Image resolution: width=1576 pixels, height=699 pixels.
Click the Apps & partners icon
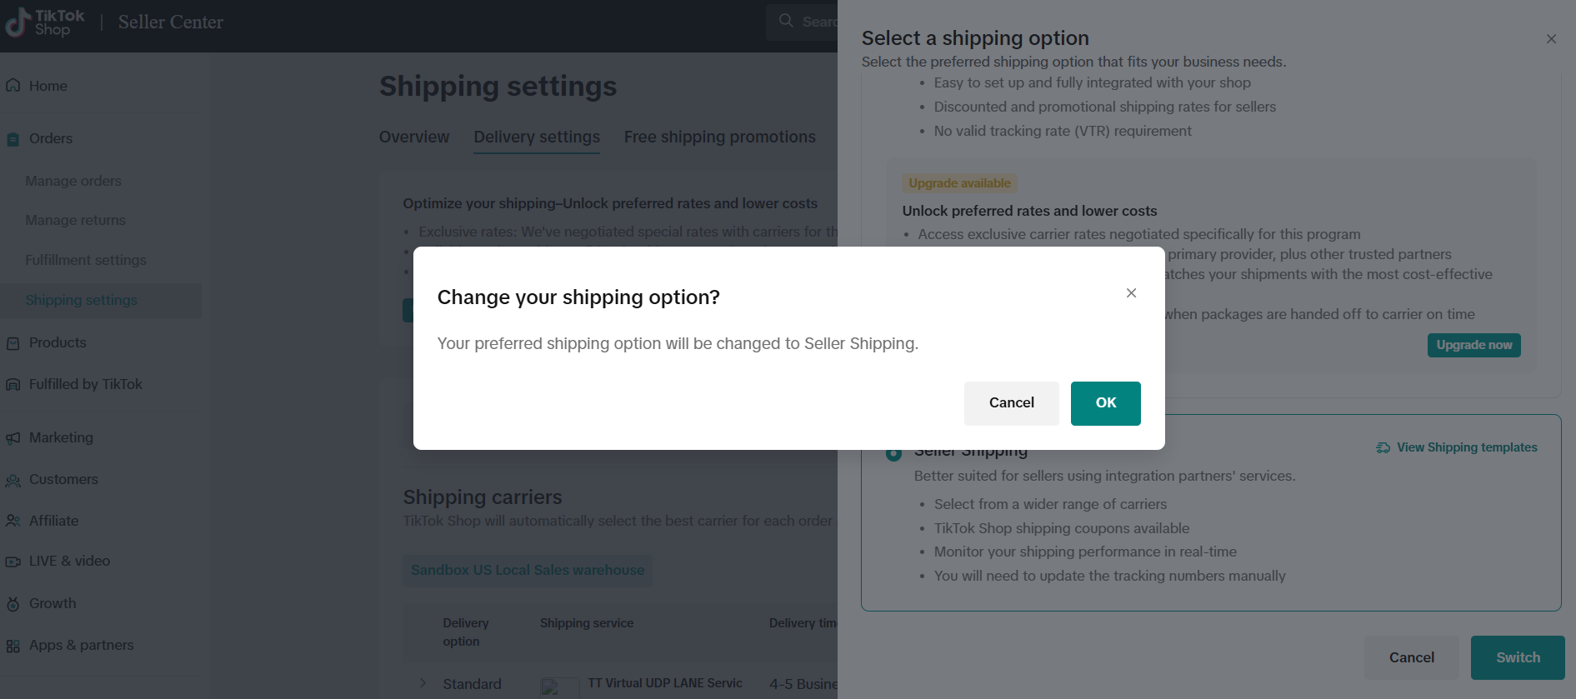click(13, 646)
